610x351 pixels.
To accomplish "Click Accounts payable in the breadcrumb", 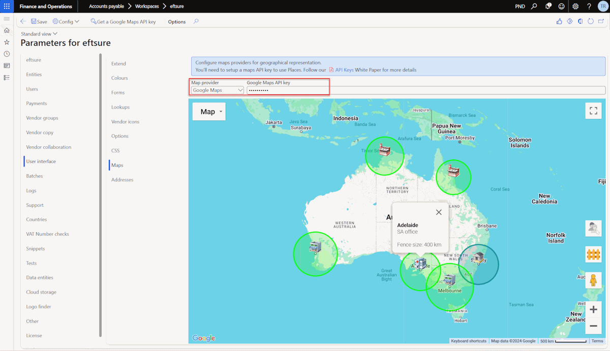I will [106, 7].
